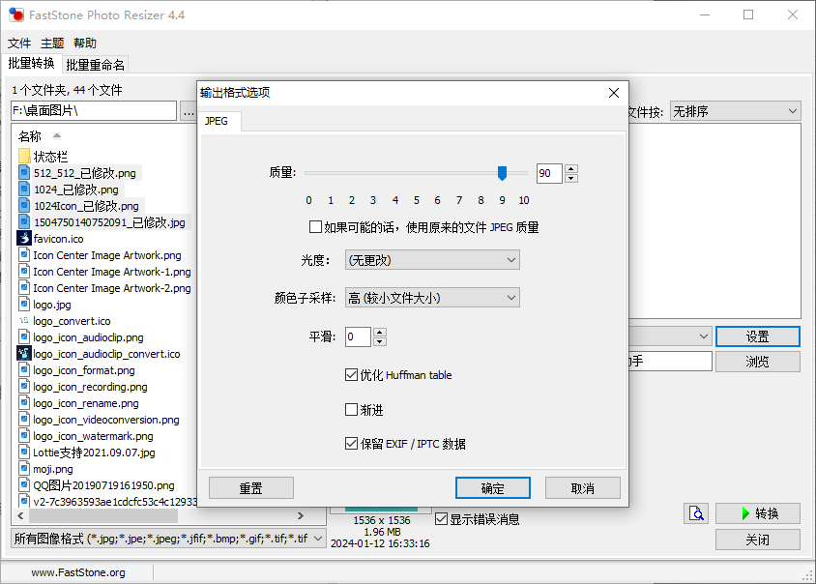Switch to the 批量重命名 tab

[96, 65]
